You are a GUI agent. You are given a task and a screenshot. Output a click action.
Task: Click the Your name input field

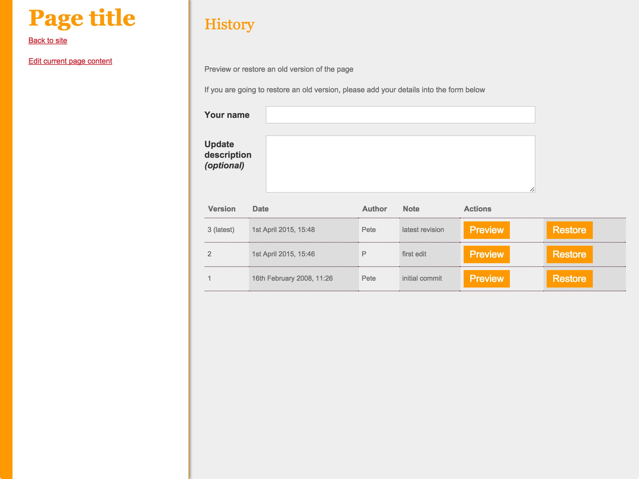pos(399,115)
